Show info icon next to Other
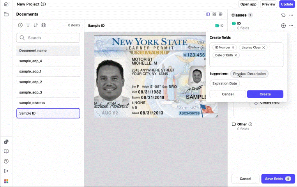 [250, 124]
